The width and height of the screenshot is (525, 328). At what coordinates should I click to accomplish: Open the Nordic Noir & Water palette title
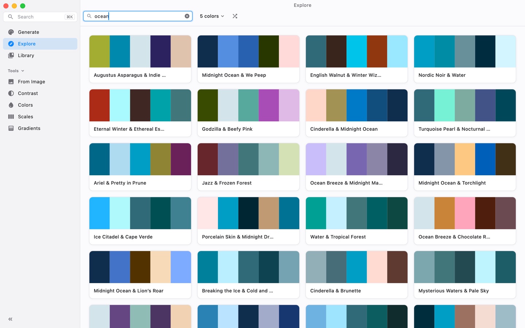click(x=442, y=75)
